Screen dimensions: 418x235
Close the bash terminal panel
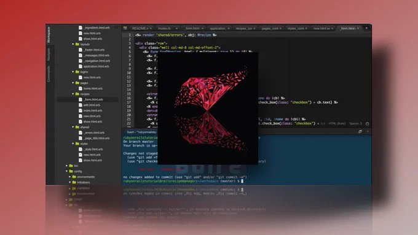click(x=368, y=131)
